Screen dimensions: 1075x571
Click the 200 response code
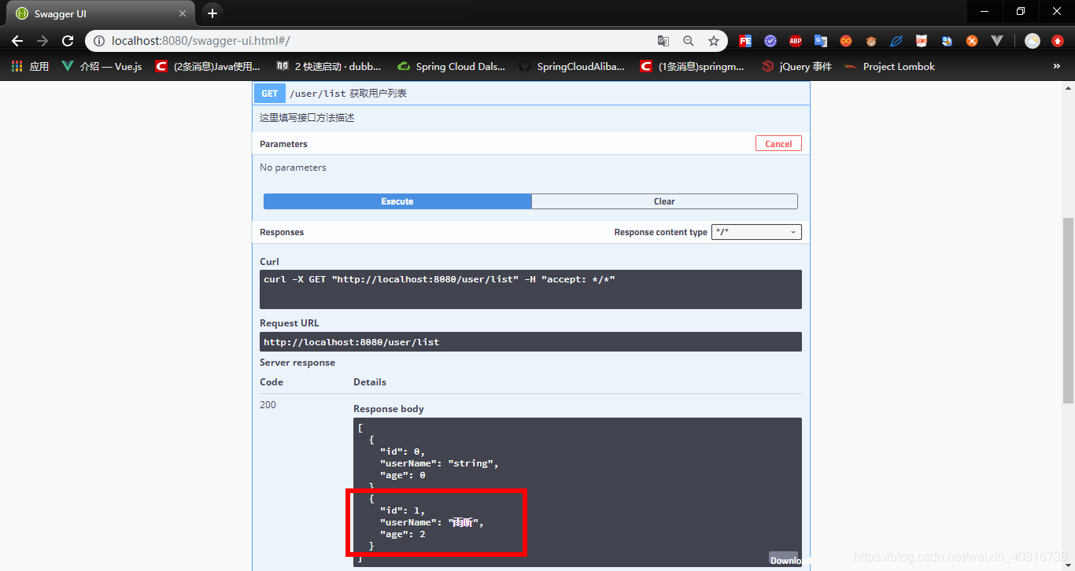pos(268,405)
